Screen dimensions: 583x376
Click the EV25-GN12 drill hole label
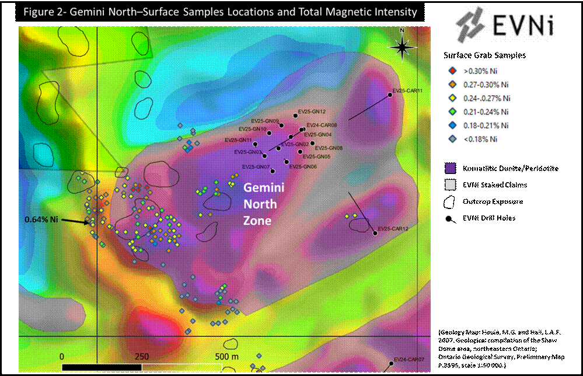click(311, 112)
